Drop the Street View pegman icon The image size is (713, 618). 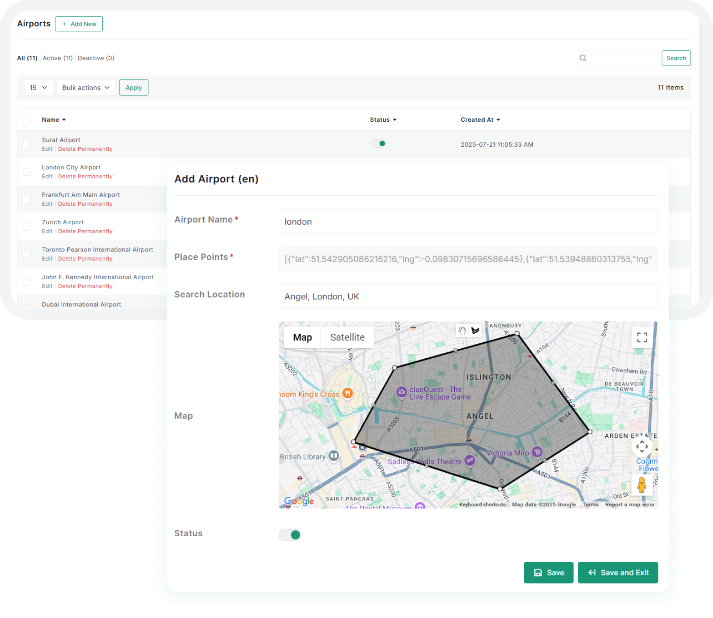click(x=642, y=485)
